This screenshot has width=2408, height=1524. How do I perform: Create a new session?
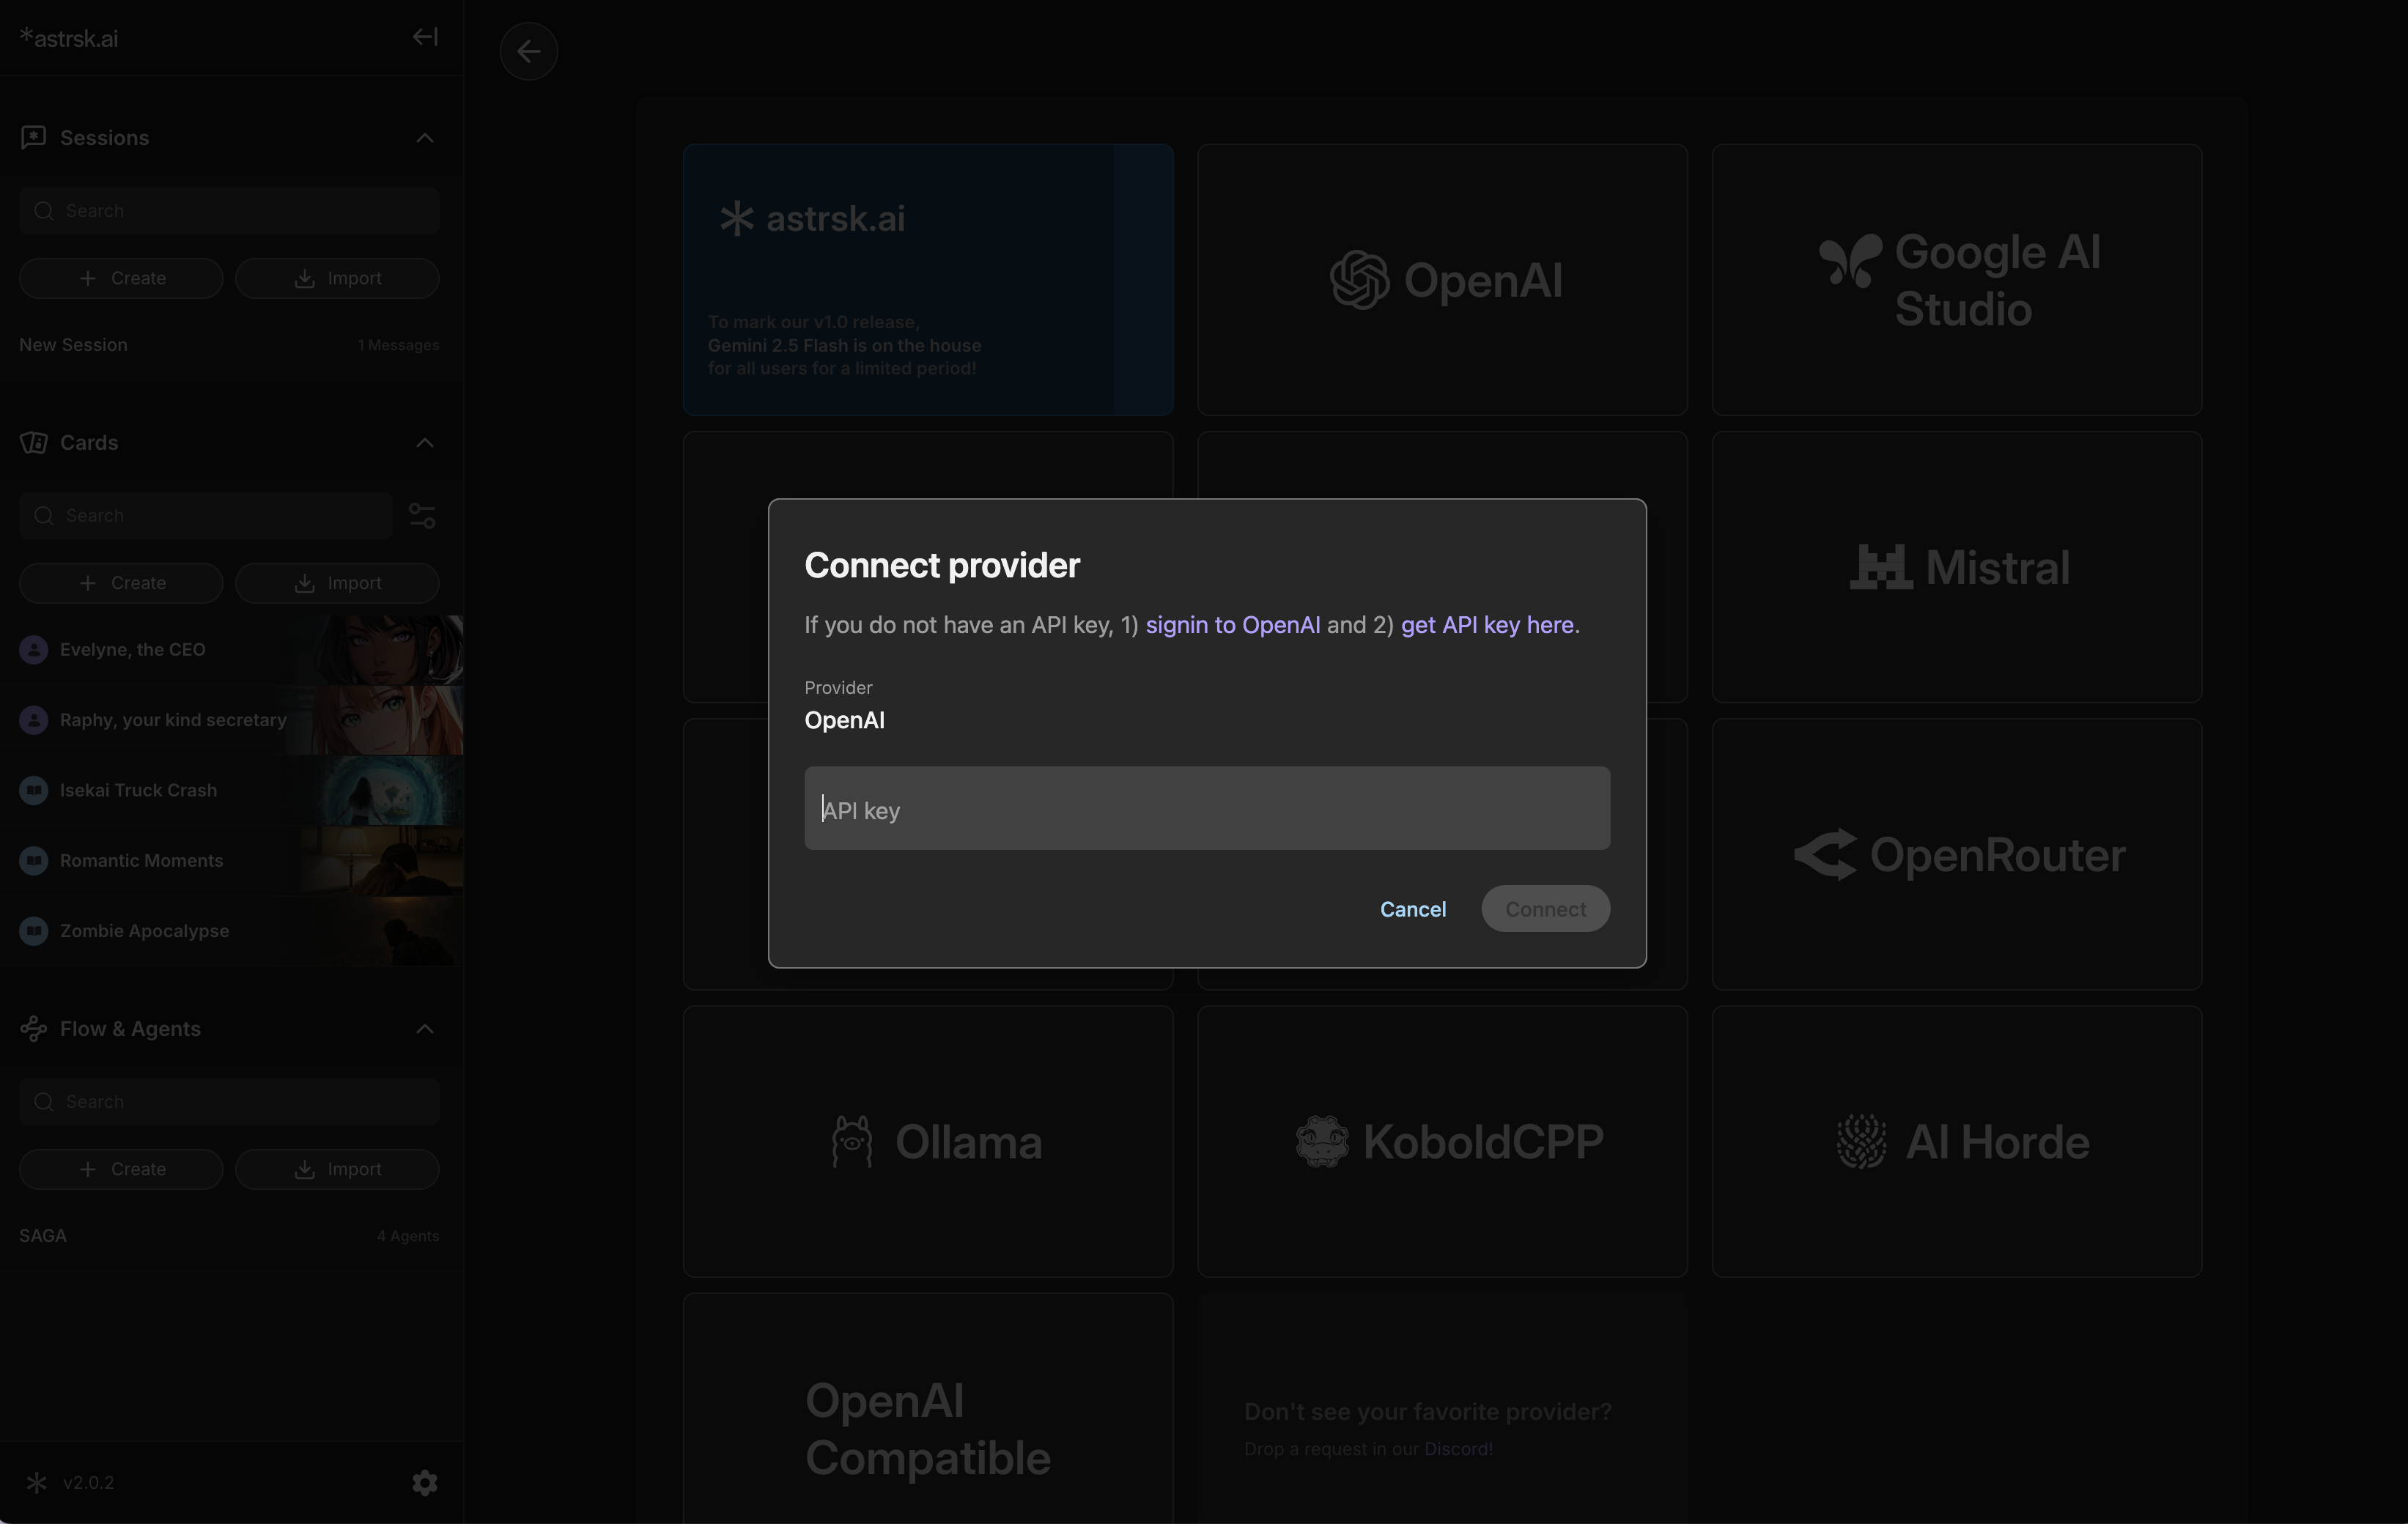coord(121,278)
